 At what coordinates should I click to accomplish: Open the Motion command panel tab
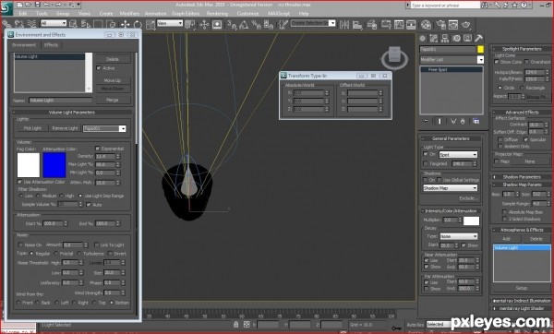pos(456,38)
